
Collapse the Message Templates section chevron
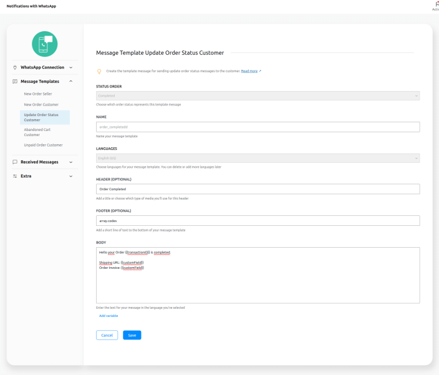70,81
